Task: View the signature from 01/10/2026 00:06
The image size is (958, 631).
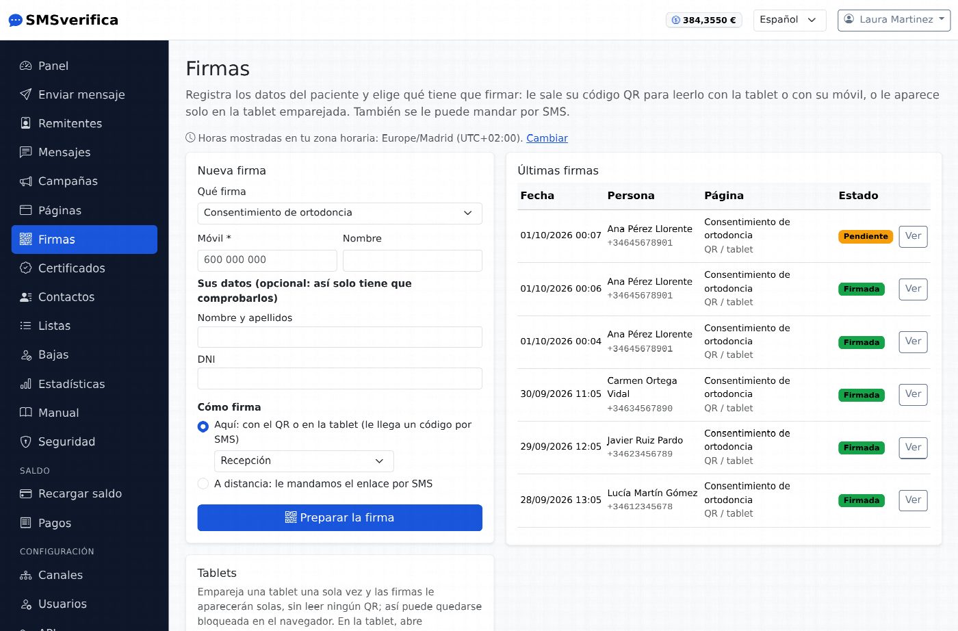Action: (913, 289)
